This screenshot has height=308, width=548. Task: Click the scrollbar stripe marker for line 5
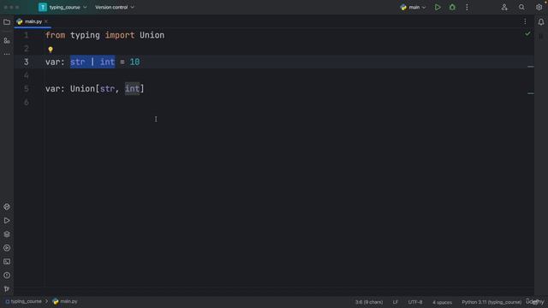click(x=531, y=93)
